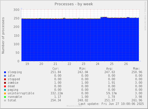Click the 'Number of processes' axis label

(3, 36)
